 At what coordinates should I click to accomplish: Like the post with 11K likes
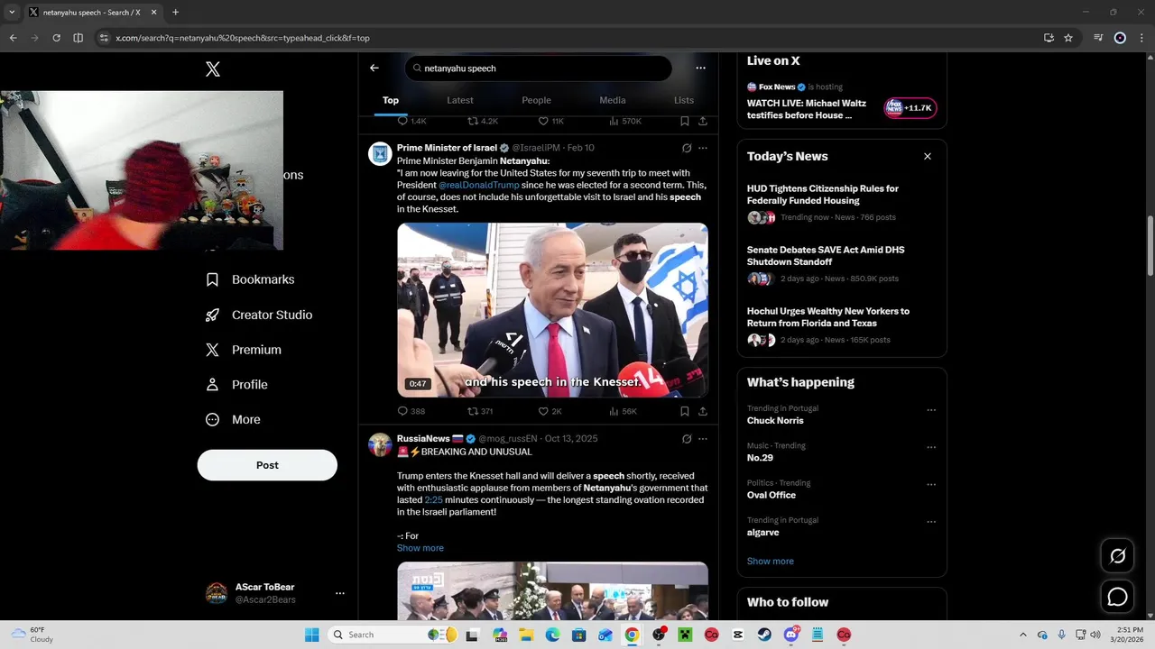pyautogui.click(x=550, y=121)
